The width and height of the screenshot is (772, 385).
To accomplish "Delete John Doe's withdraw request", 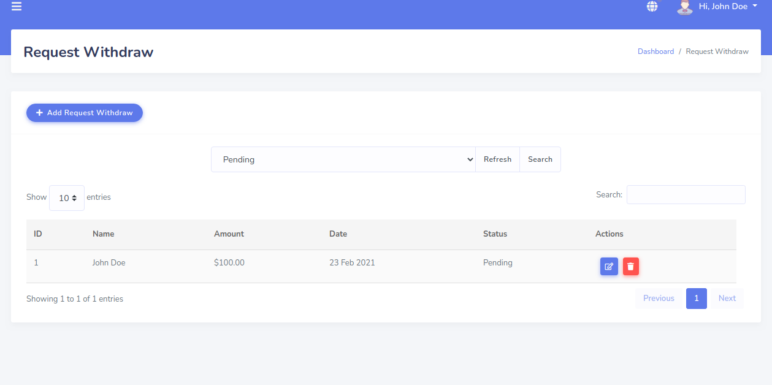I will tap(631, 266).
